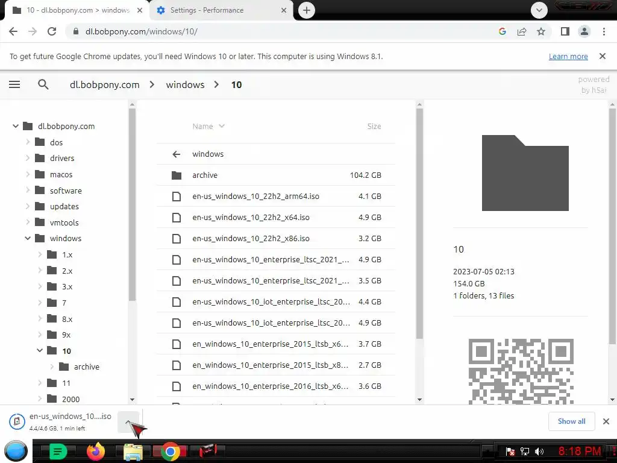
Task: Open the green app in the taskbar
Action: (58, 451)
